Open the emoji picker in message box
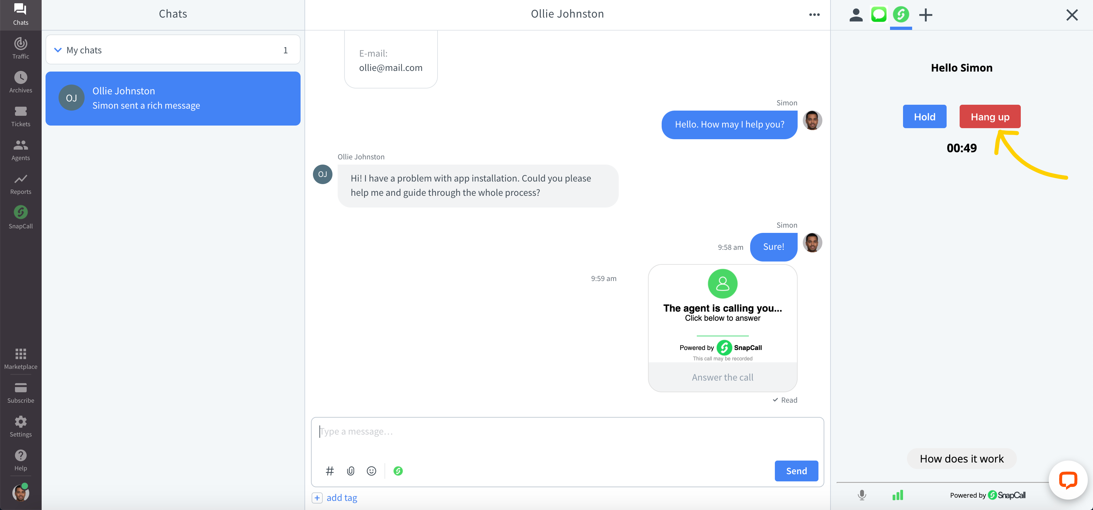 pos(371,470)
